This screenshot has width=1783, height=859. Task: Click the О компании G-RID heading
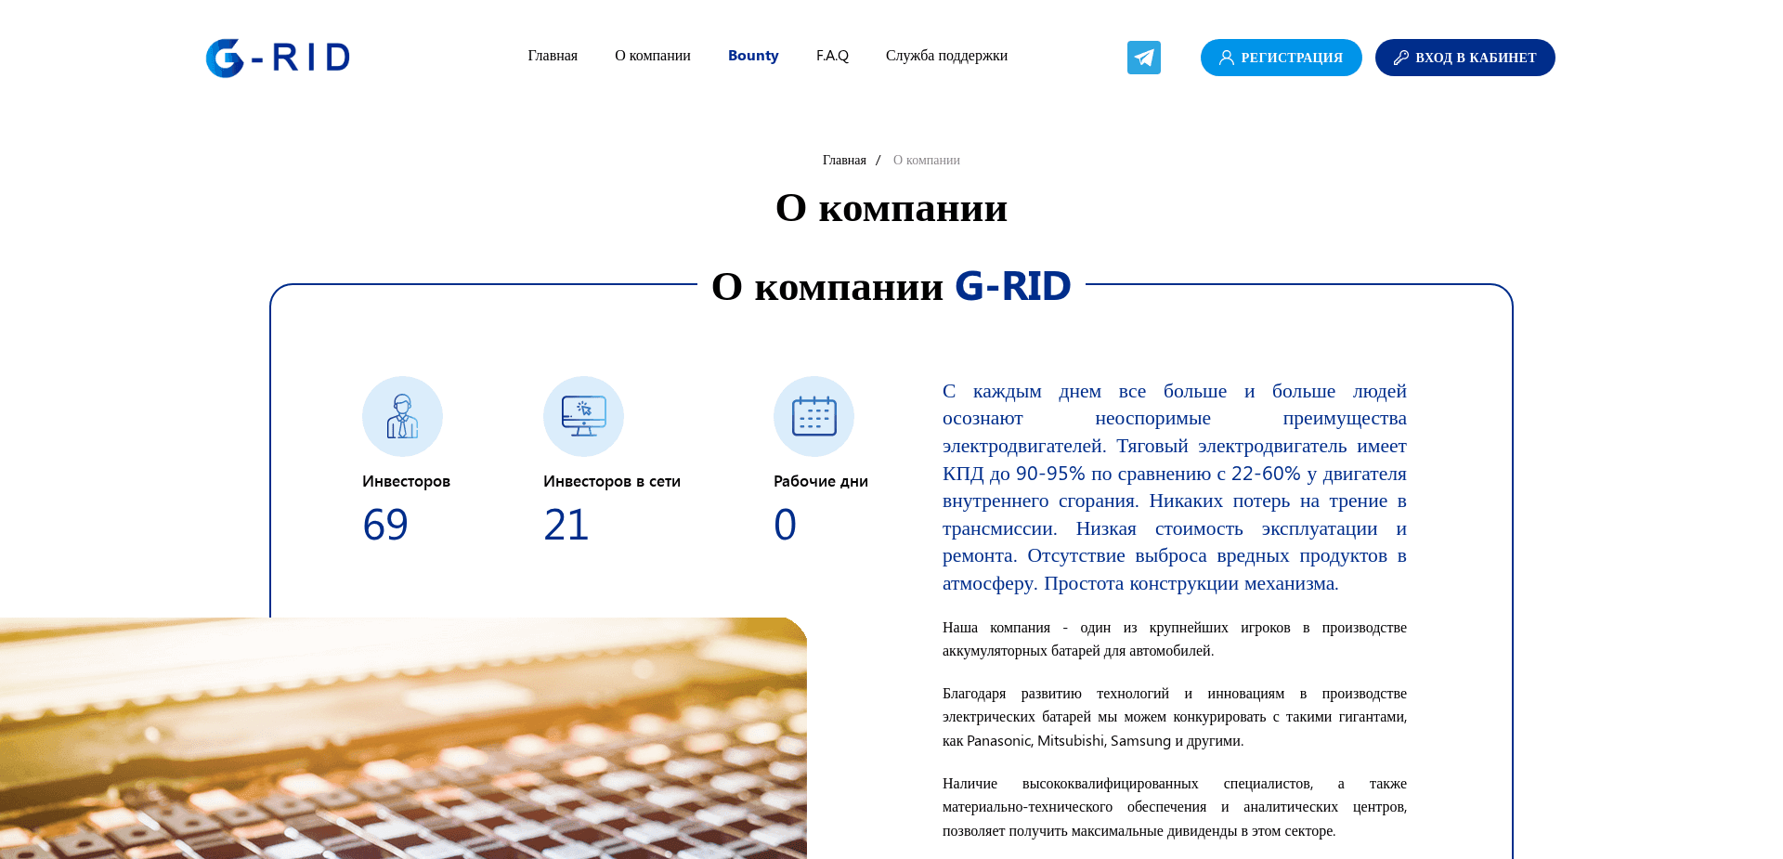pyautogui.click(x=891, y=287)
